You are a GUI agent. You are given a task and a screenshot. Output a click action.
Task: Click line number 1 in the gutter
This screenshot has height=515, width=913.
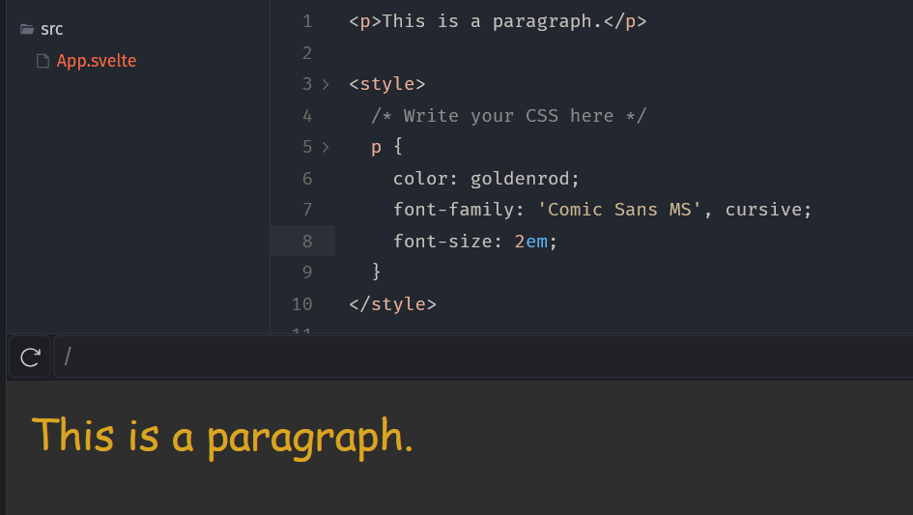(x=306, y=21)
